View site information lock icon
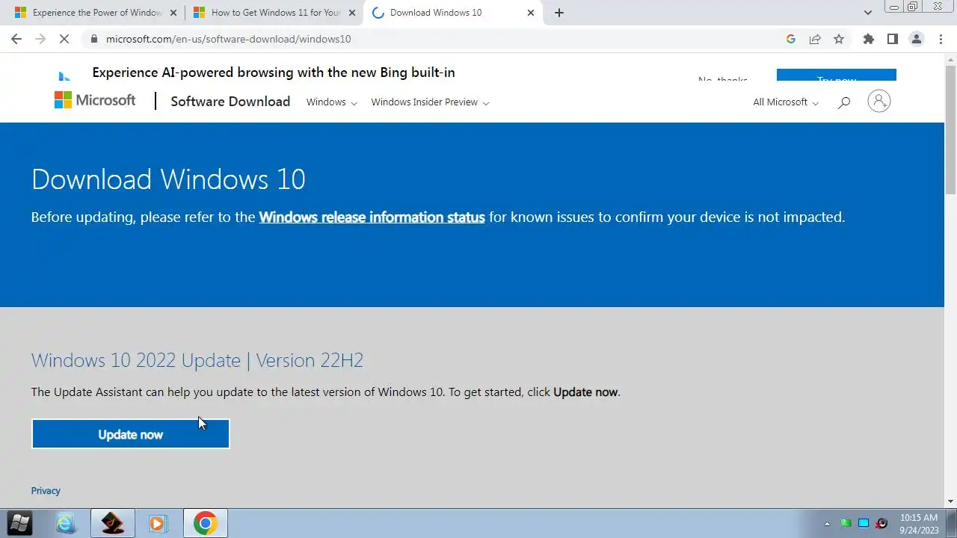The height and width of the screenshot is (538, 957). (x=93, y=39)
